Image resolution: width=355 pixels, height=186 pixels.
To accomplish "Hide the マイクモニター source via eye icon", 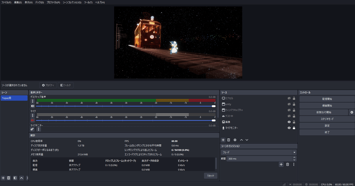I will point(289,128).
